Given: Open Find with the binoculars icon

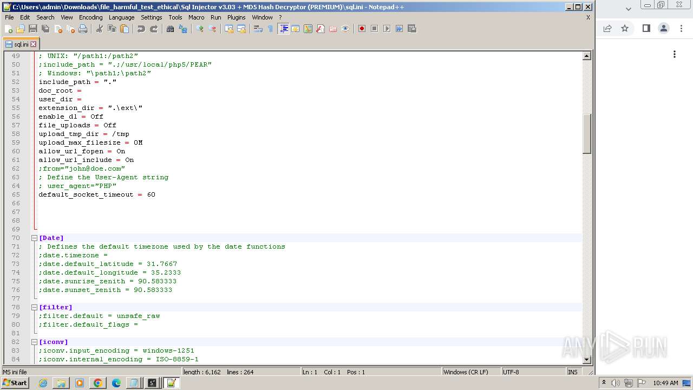Looking at the screenshot, I should tap(171, 29).
